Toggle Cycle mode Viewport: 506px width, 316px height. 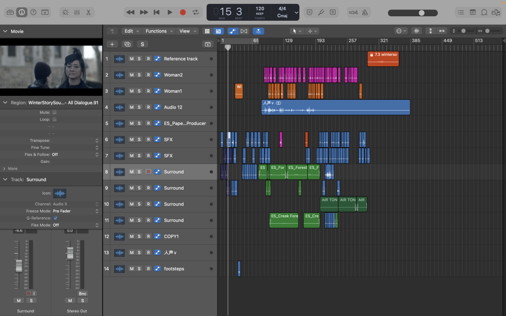pyautogui.click(x=196, y=12)
